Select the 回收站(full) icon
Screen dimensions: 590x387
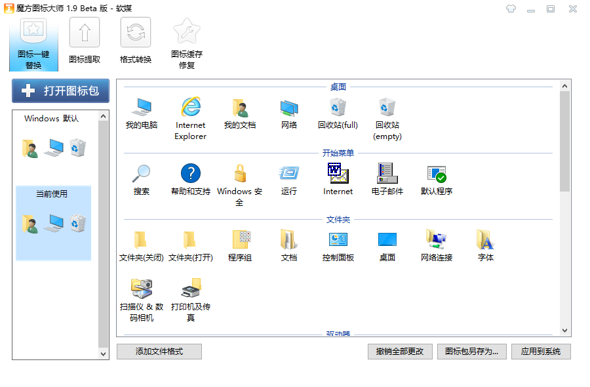pos(338,106)
